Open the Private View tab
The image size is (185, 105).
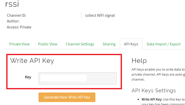click(x=19, y=44)
